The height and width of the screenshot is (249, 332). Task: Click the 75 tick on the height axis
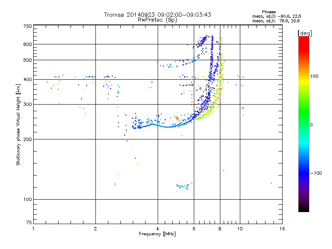[29, 223]
